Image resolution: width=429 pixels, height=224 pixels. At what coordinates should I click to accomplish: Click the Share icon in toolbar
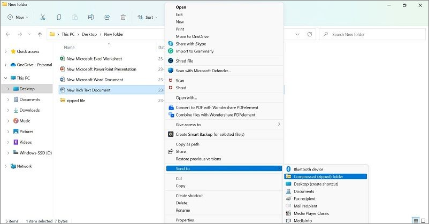(107, 17)
